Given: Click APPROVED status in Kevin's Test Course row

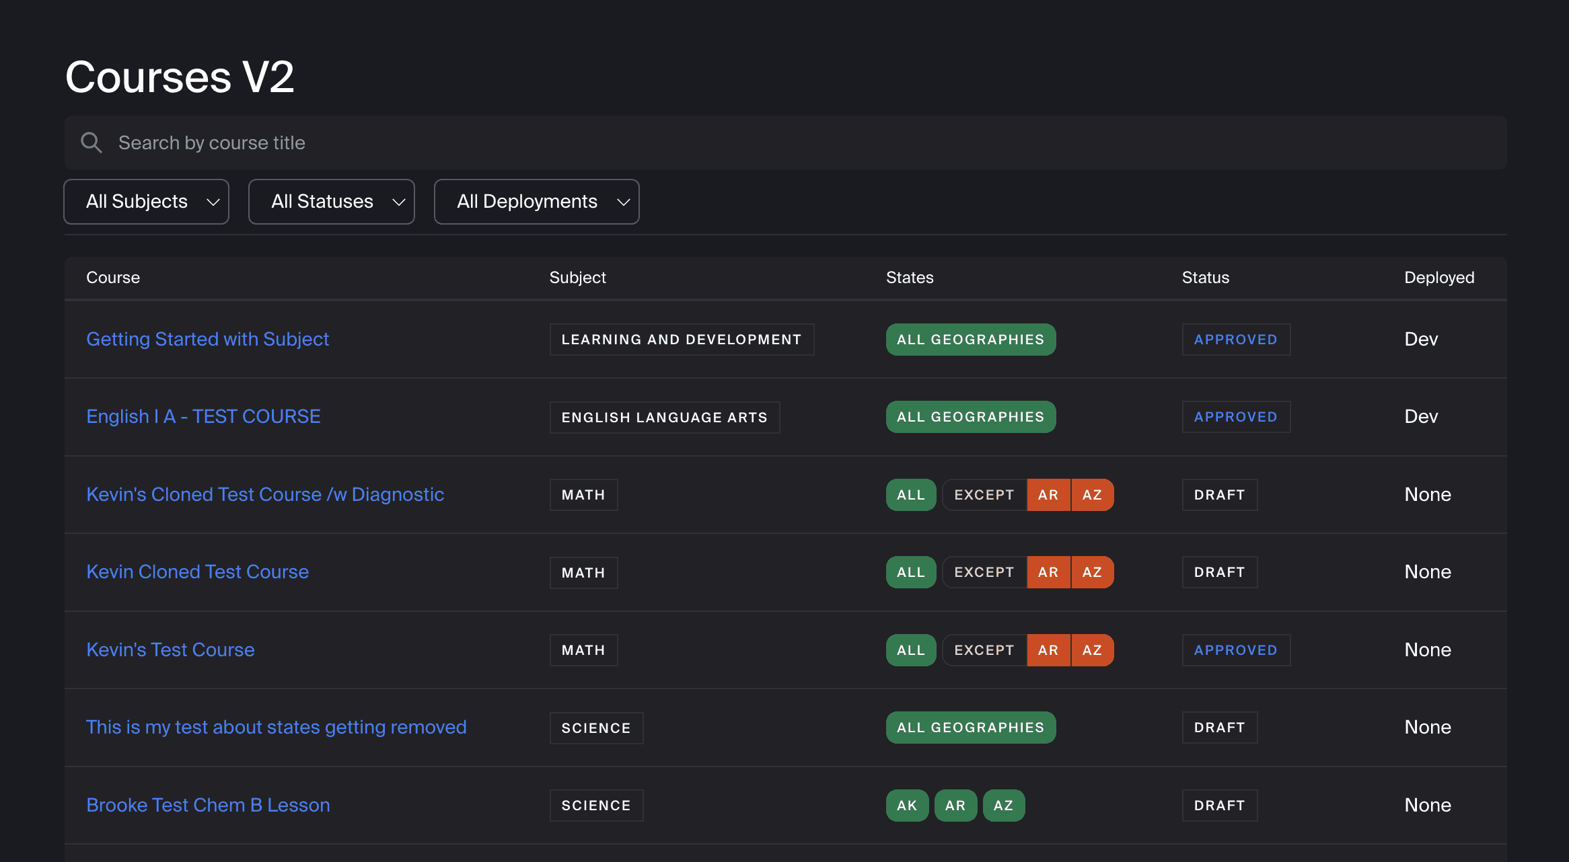Looking at the screenshot, I should pyautogui.click(x=1235, y=650).
